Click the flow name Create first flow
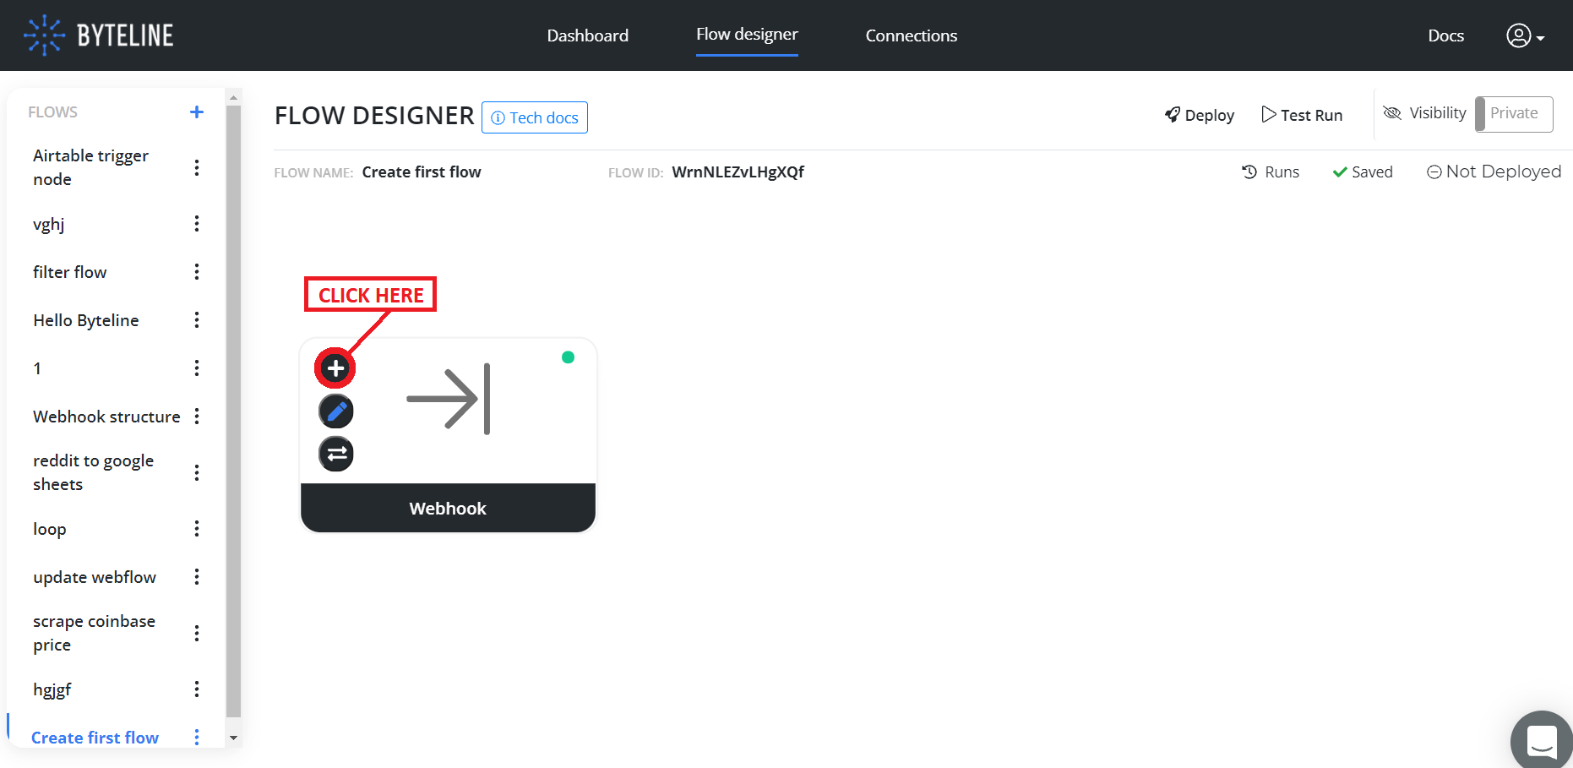 pyautogui.click(x=422, y=172)
